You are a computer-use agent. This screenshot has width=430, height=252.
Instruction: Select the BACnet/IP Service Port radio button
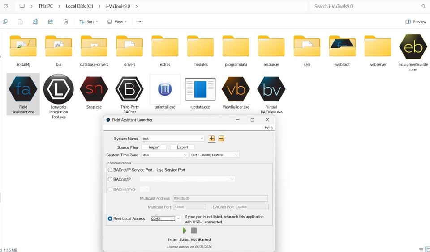(x=110, y=170)
